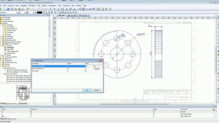Switch to the Start Page tab

pos(84,16)
